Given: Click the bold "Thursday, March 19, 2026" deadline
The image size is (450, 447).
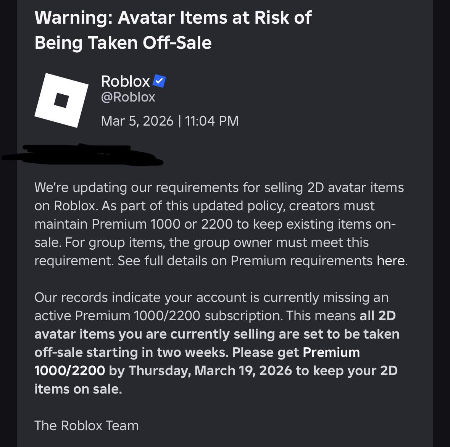Looking at the screenshot, I should 210,371.
